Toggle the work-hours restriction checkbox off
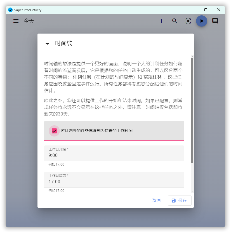 point(54,131)
